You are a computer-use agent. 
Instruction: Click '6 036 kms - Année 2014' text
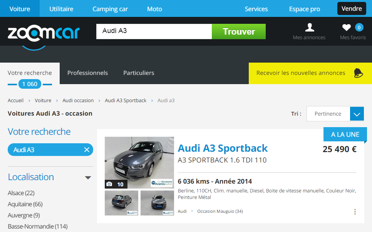(x=215, y=181)
